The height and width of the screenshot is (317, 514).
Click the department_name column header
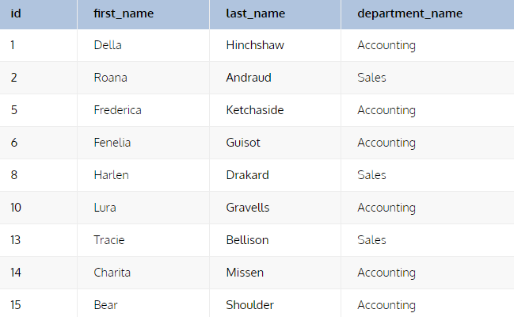(409, 13)
